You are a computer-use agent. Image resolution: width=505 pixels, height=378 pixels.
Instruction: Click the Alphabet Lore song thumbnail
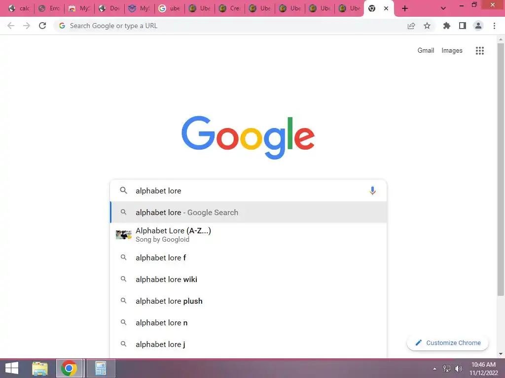click(124, 235)
